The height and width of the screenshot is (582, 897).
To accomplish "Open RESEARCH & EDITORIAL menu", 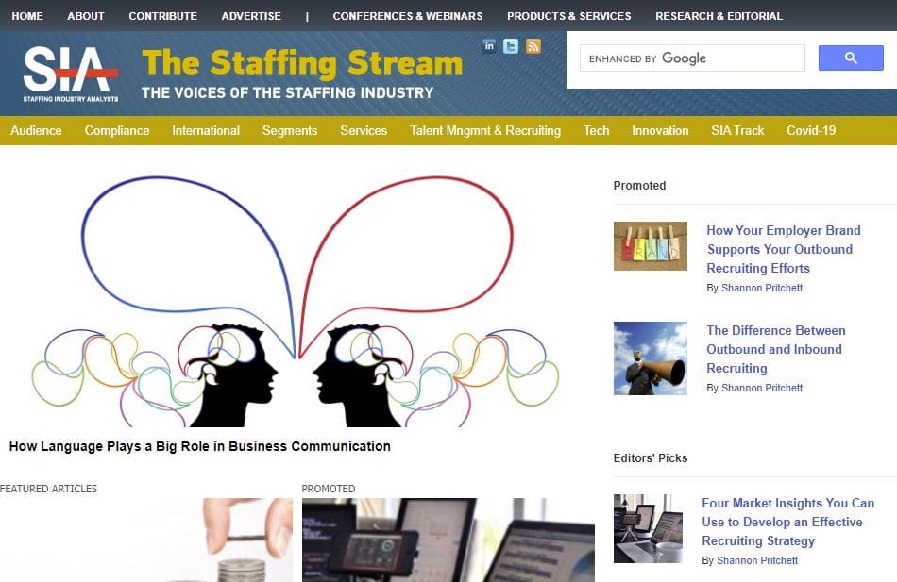I will click(x=719, y=16).
